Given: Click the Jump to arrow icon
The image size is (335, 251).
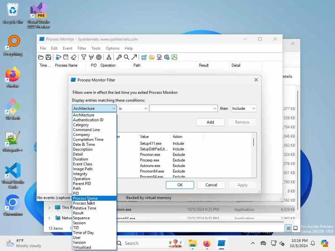Looking at the screenshot, I should tap(134, 57).
